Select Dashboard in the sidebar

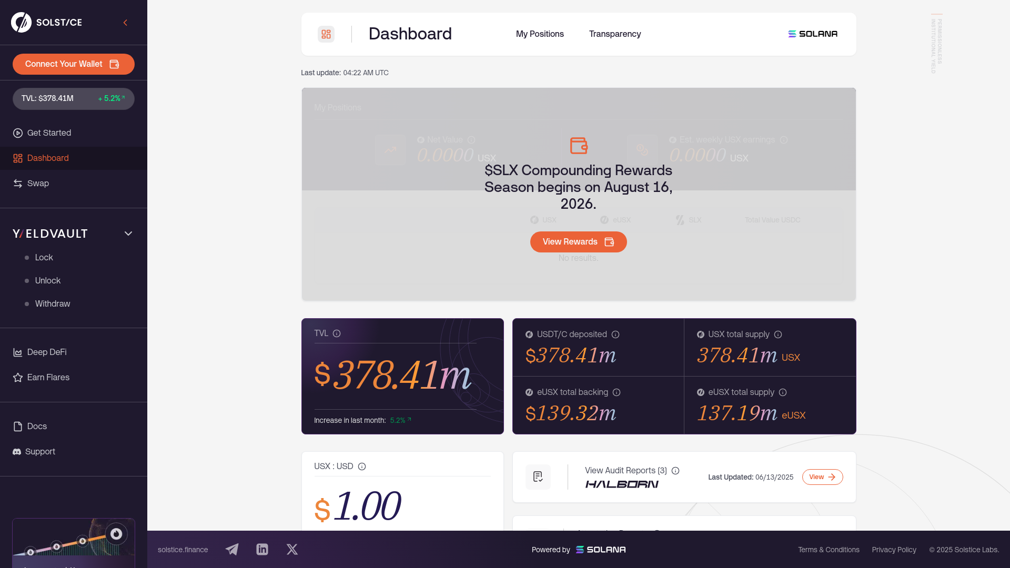pyautogui.click(x=74, y=158)
